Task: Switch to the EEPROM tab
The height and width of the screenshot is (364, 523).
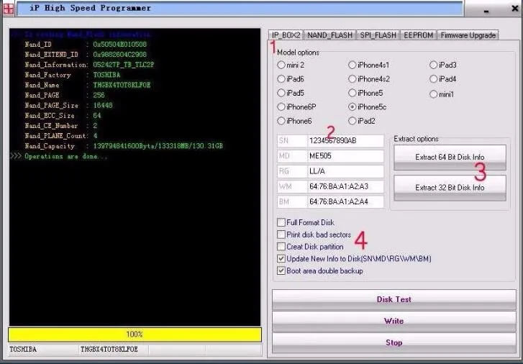Action: pos(418,35)
